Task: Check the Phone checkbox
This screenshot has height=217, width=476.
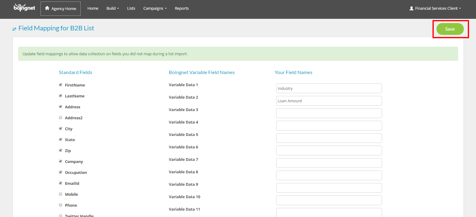Action: point(61,205)
